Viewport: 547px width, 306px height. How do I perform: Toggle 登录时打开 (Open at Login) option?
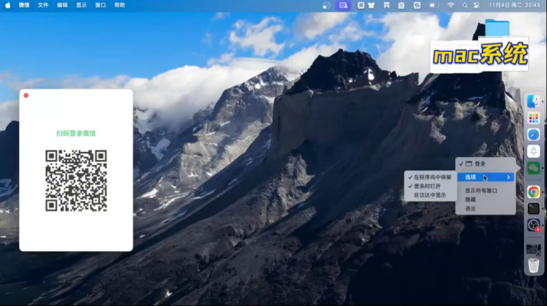coord(427,186)
